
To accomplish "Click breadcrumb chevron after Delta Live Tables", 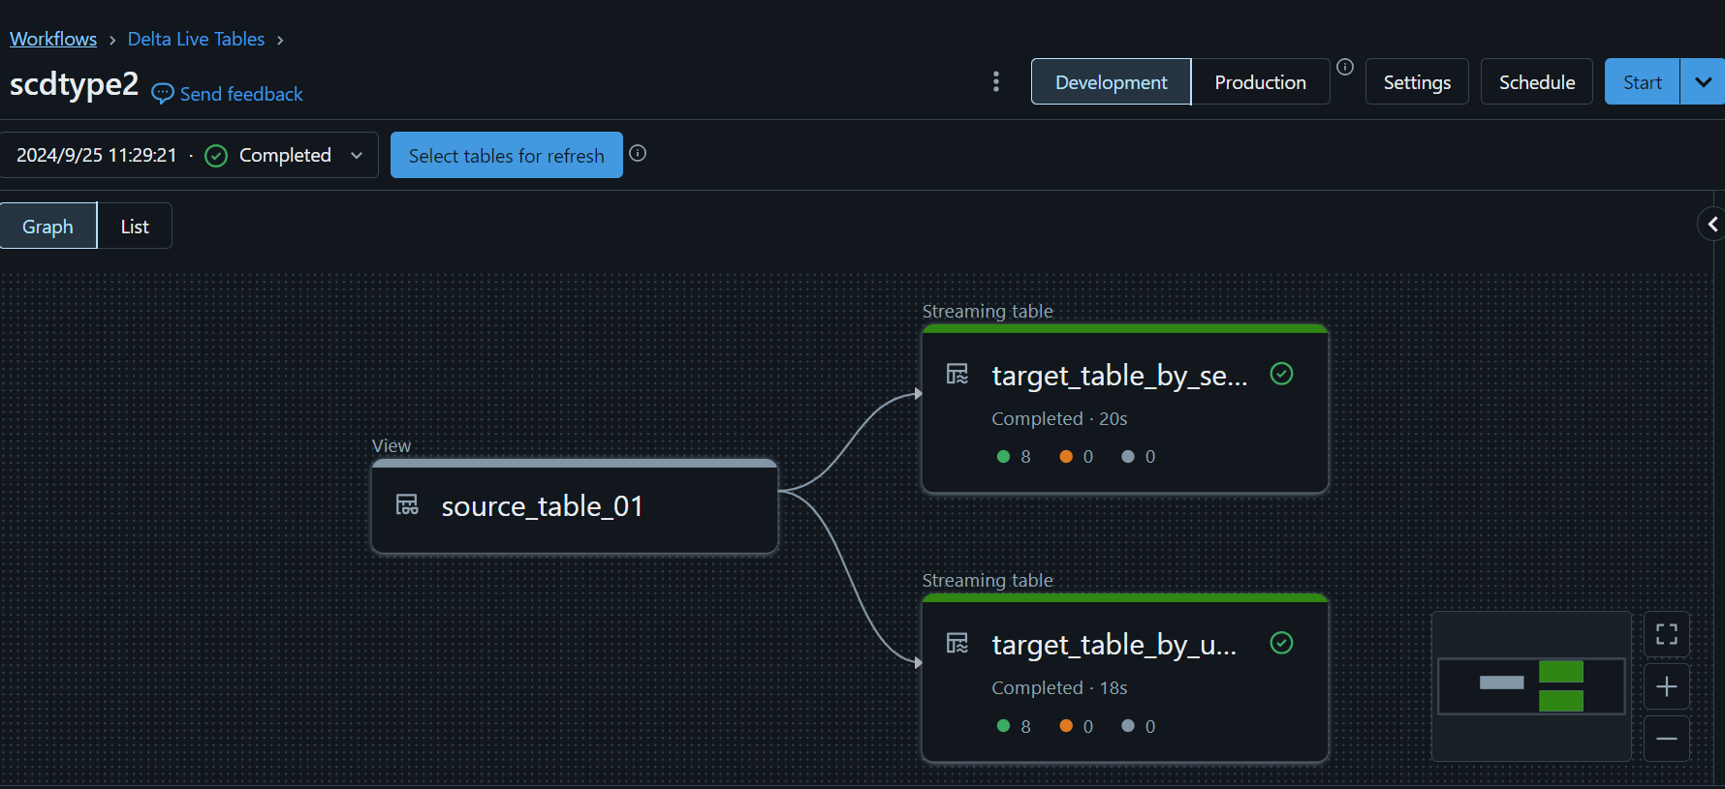I will point(280,40).
